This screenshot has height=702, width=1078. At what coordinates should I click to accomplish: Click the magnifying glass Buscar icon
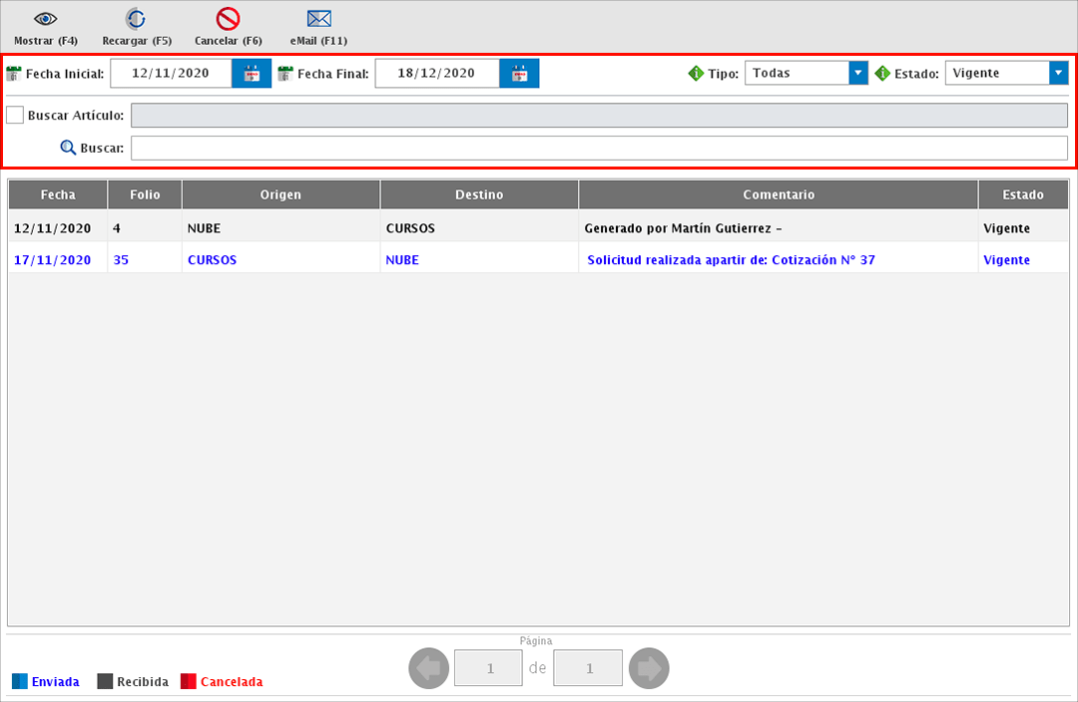point(68,148)
